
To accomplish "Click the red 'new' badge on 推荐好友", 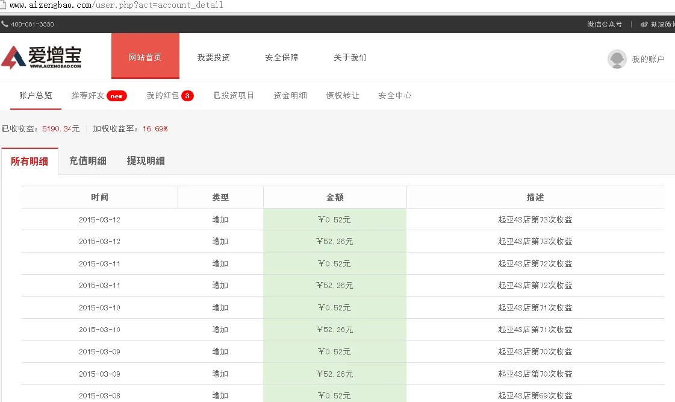I will 117,95.
